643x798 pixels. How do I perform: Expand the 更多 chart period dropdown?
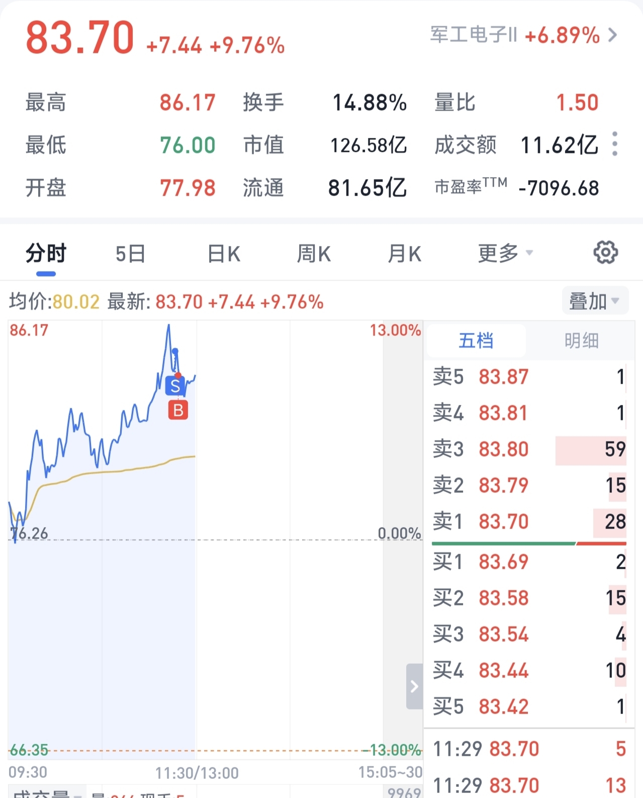(505, 253)
